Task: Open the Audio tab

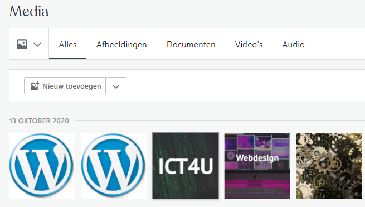Action: [x=293, y=44]
